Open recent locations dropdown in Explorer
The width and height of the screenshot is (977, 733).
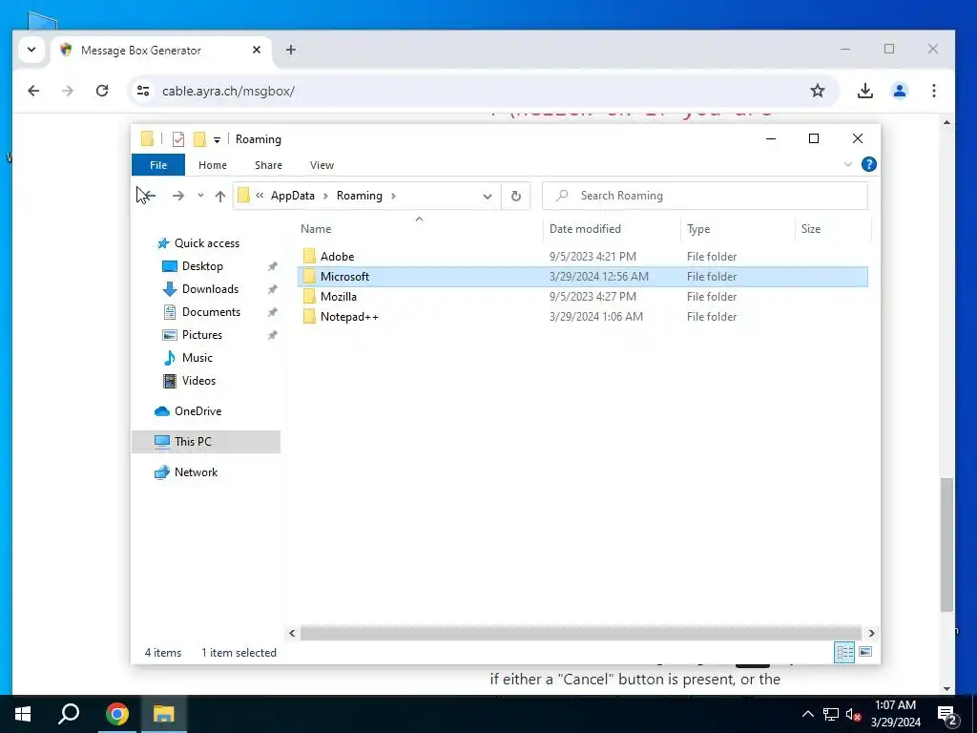pos(200,196)
